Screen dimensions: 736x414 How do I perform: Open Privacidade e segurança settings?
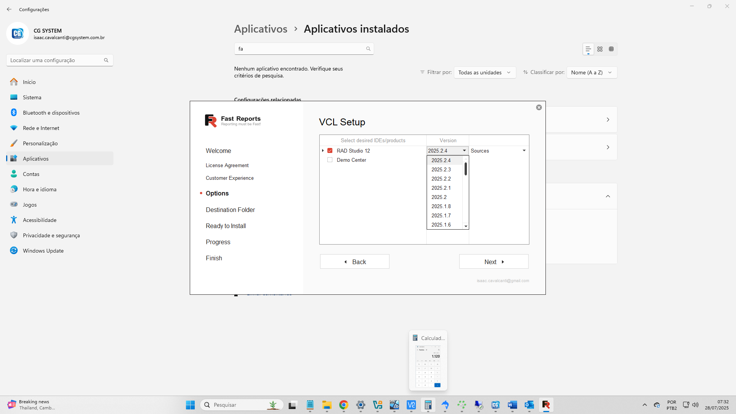[59, 235]
